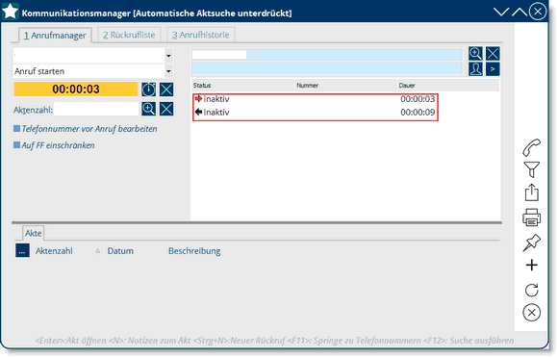Click the white search field in top bar

[219, 55]
